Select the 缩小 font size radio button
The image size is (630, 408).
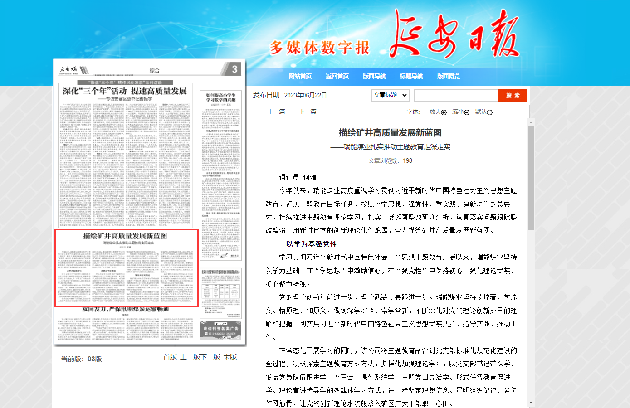click(x=467, y=112)
